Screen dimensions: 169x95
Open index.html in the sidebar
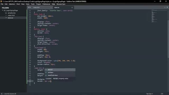[x=11, y=15]
